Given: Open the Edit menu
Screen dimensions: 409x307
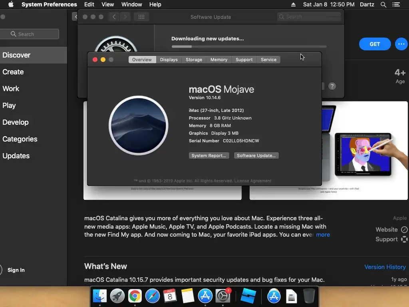Looking at the screenshot, I should (89, 4).
